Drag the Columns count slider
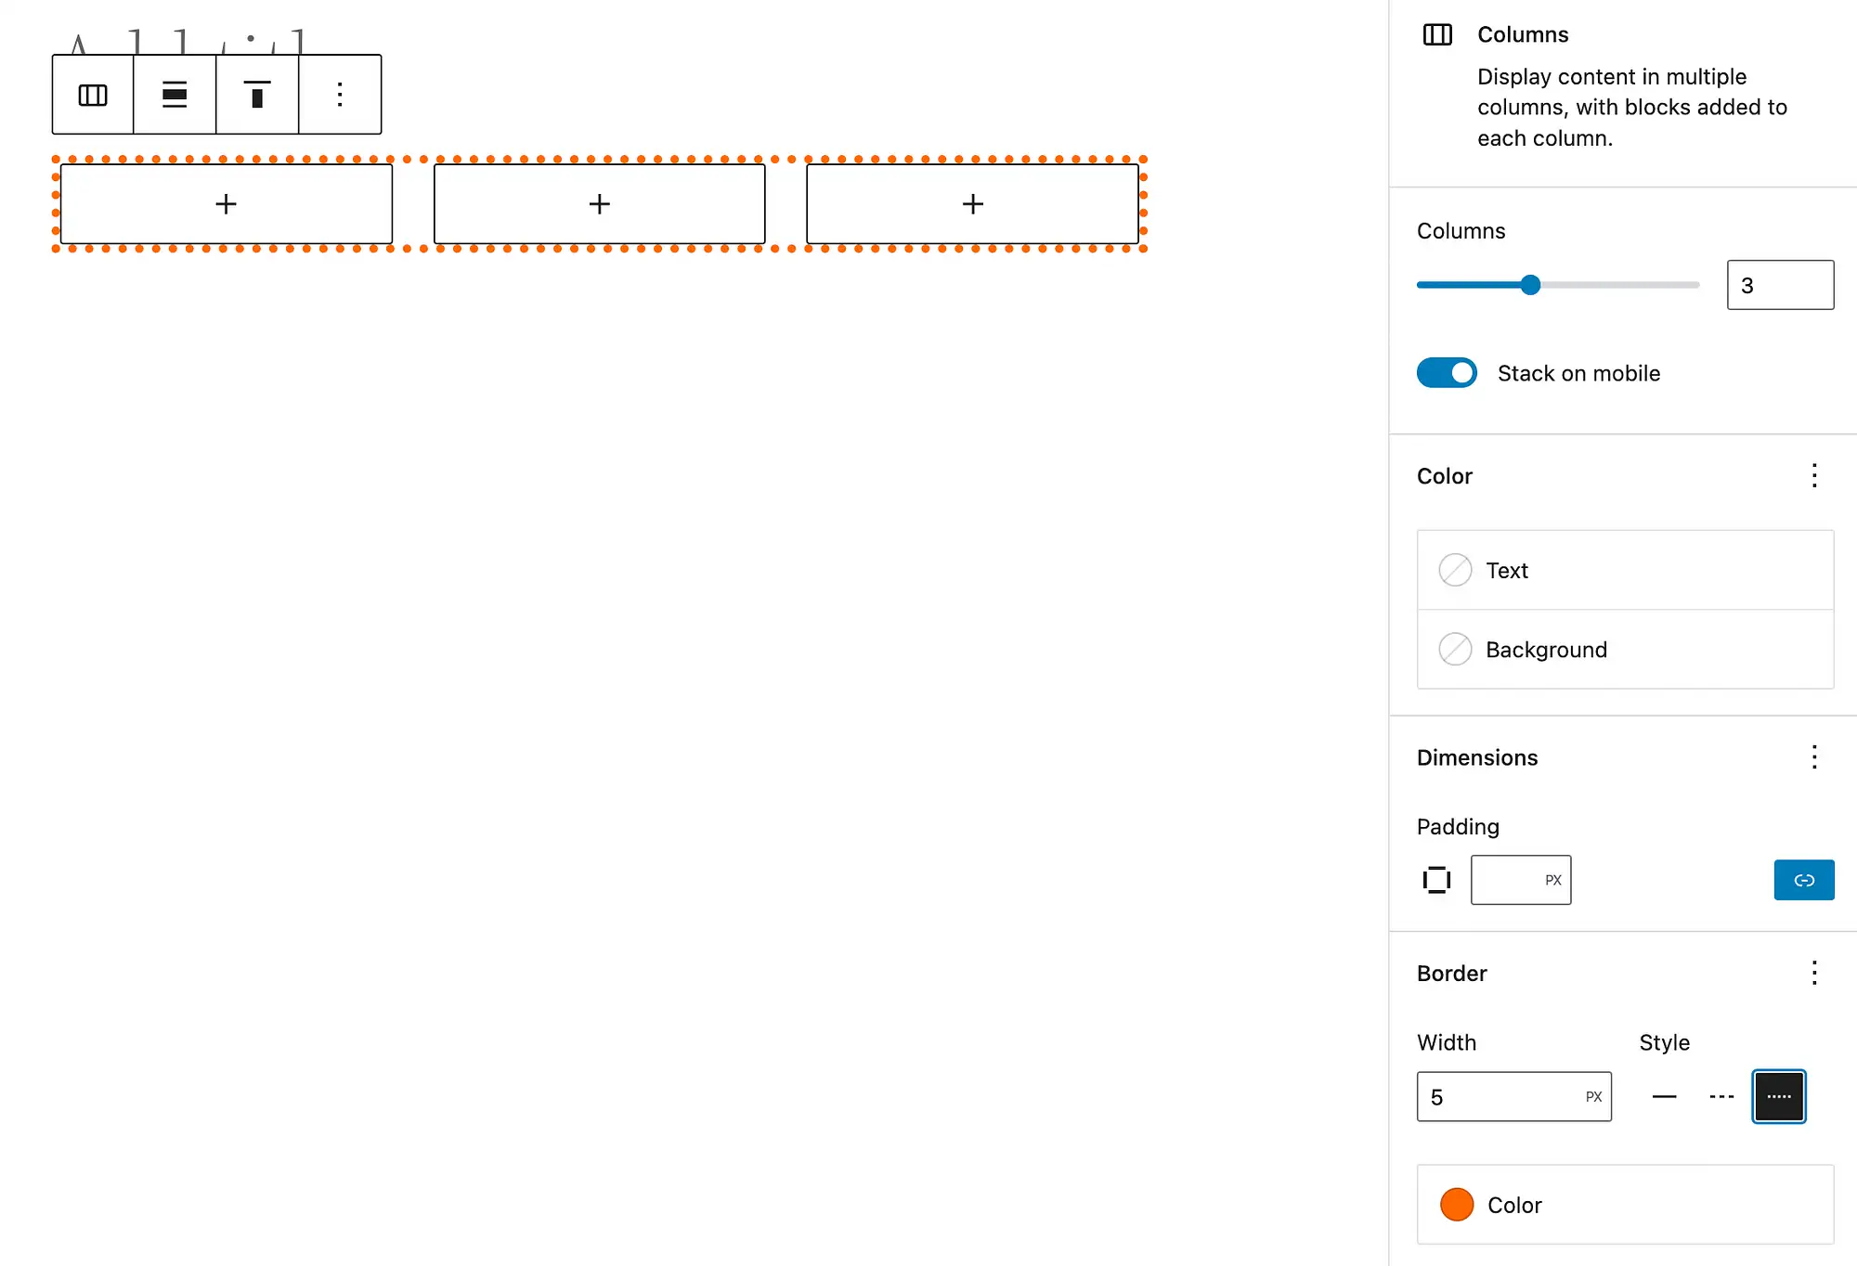The image size is (1857, 1266). [1529, 285]
